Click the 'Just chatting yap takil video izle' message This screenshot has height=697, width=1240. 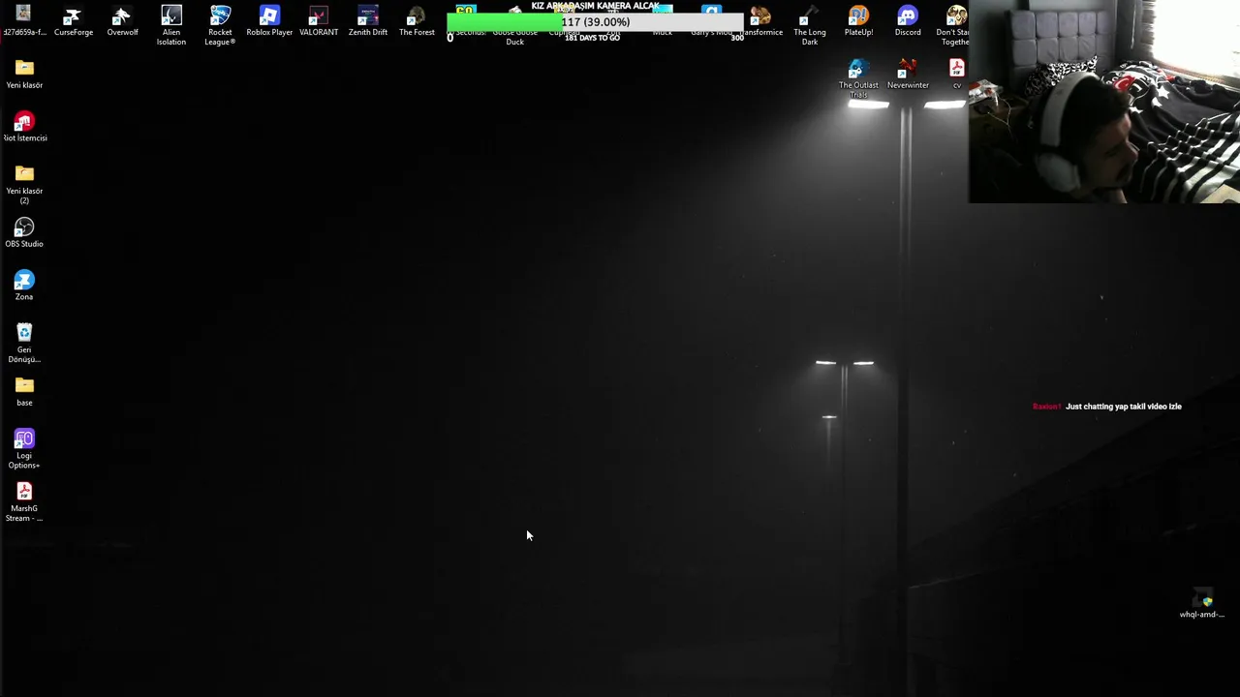(x=1124, y=407)
